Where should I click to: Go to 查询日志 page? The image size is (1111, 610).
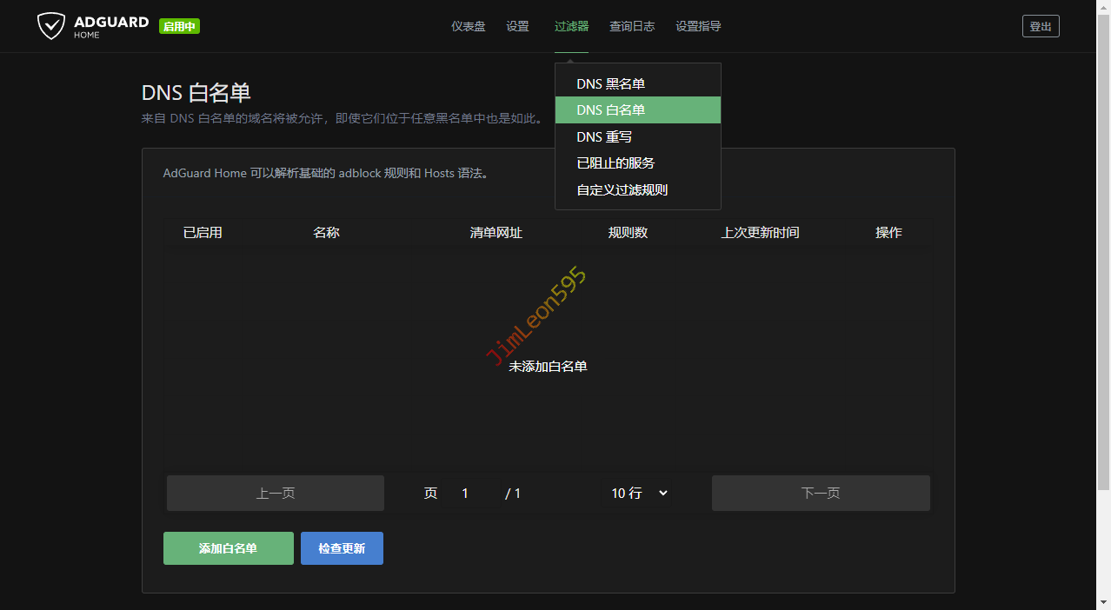click(631, 26)
